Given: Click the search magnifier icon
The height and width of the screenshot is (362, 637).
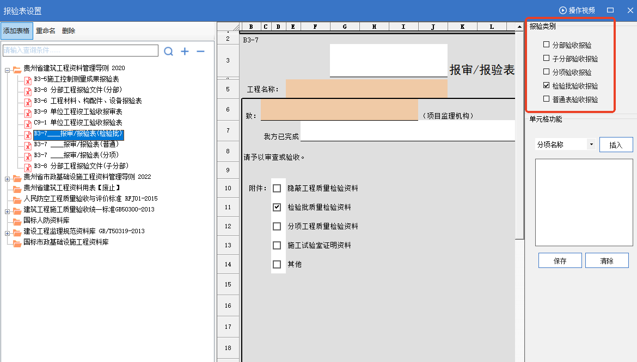Looking at the screenshot, I should [169, 51].
